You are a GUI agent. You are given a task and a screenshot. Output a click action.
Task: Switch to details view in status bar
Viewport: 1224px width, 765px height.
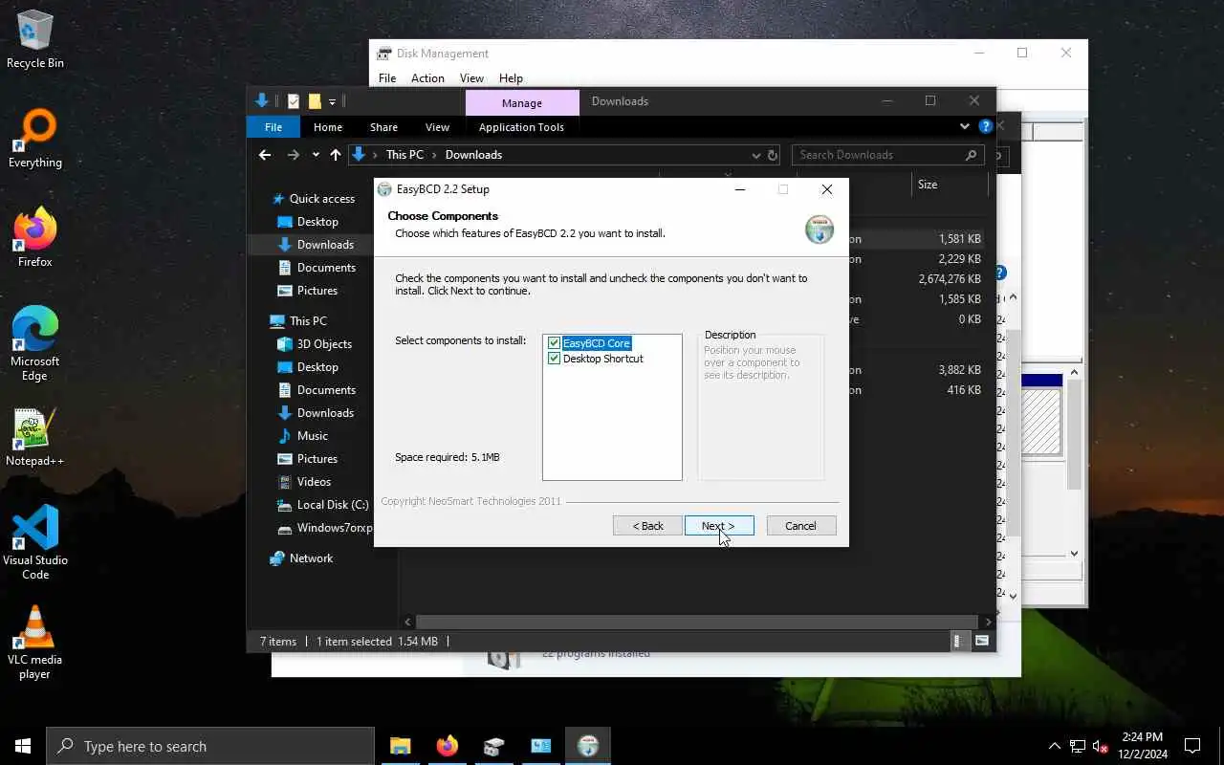958,642
